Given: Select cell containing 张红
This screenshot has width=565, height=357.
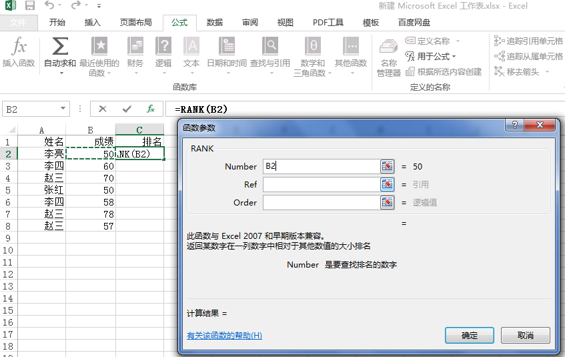Looking at the screenshot, I should (x=41, y=190).
